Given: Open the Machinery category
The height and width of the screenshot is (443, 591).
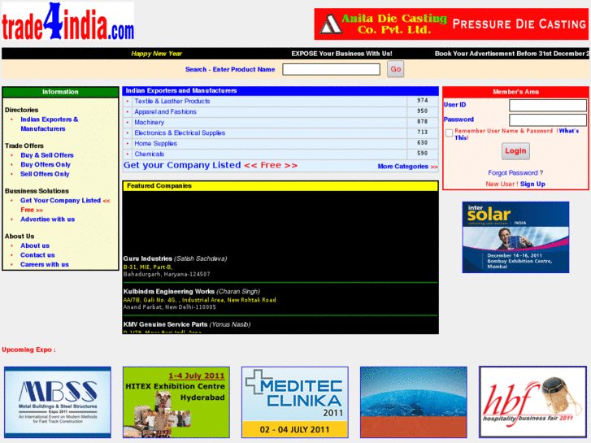Looking at the screenshot, I should [150, 122].
